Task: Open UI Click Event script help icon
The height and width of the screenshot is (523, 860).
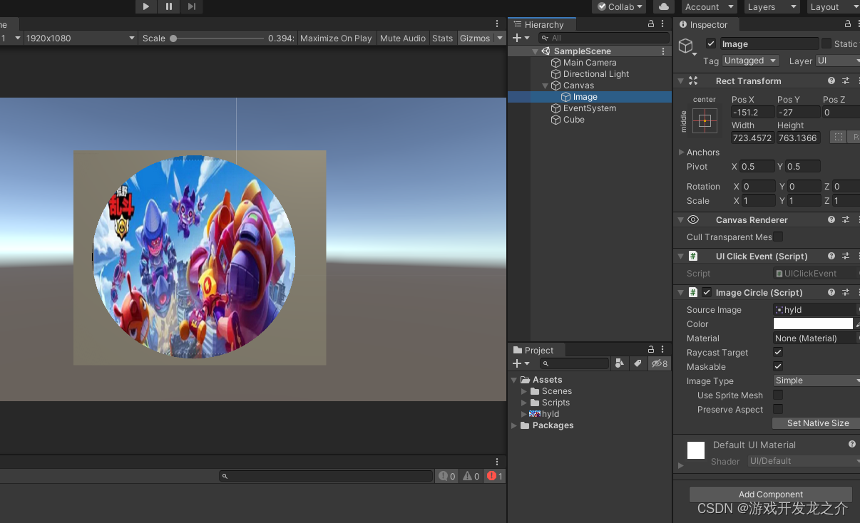Action: [831, 256]
